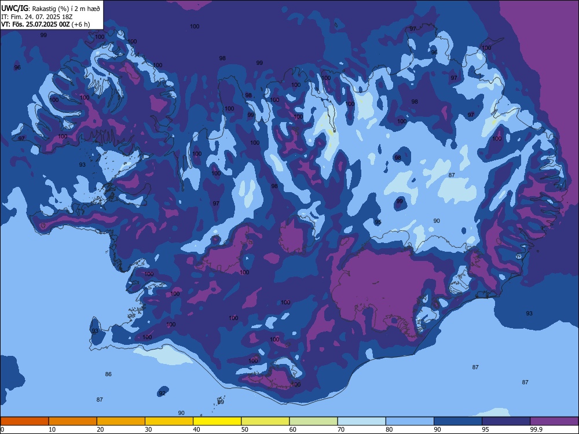Click the legend tick label '10'
Viewport: 579px width, 434px height.
[52, 429]
